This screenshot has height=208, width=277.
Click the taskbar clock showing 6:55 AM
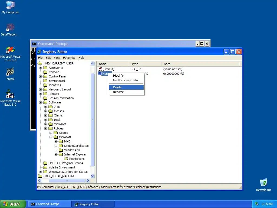click(267, 204)
